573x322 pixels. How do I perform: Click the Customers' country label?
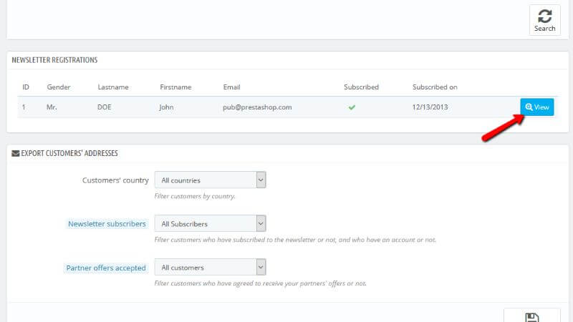(x=115, y=180)
